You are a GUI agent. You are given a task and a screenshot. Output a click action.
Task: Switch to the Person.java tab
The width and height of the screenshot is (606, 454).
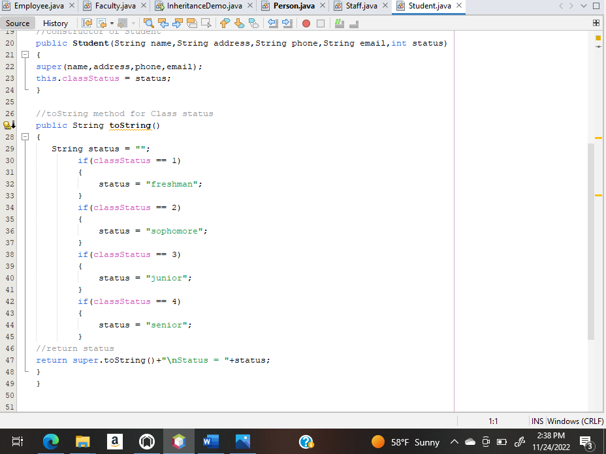pos(294,6)
